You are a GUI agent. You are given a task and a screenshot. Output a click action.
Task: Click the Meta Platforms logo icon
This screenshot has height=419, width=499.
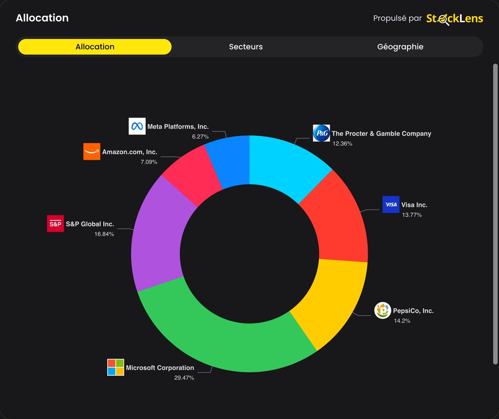point(137,126)
